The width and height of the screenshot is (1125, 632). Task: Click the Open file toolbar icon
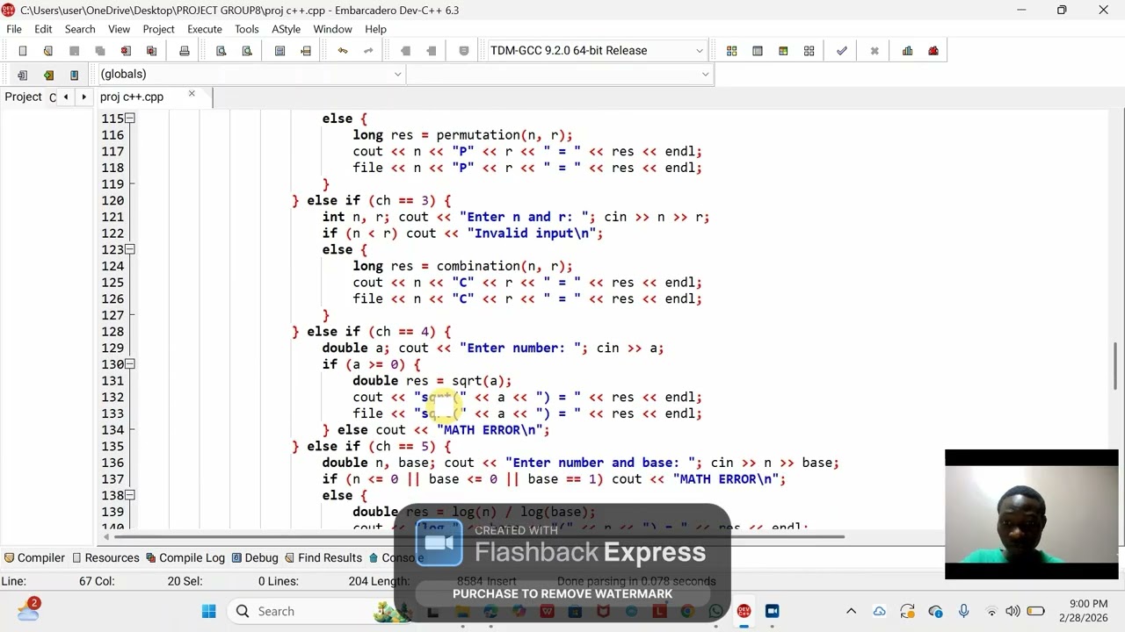pos(48,51)
